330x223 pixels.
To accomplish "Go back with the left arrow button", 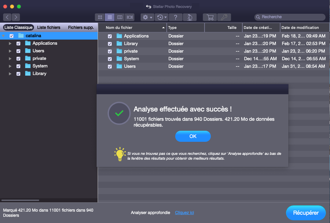I will click(7, 17).
